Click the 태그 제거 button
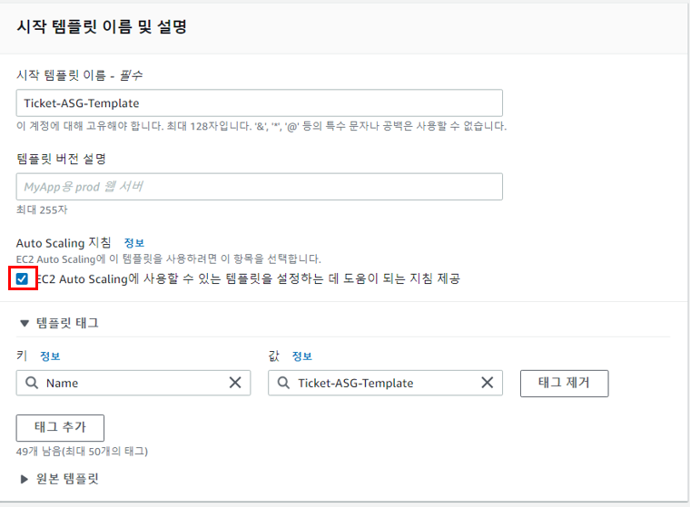Screen dimensions: 690x507 (564, 383)
